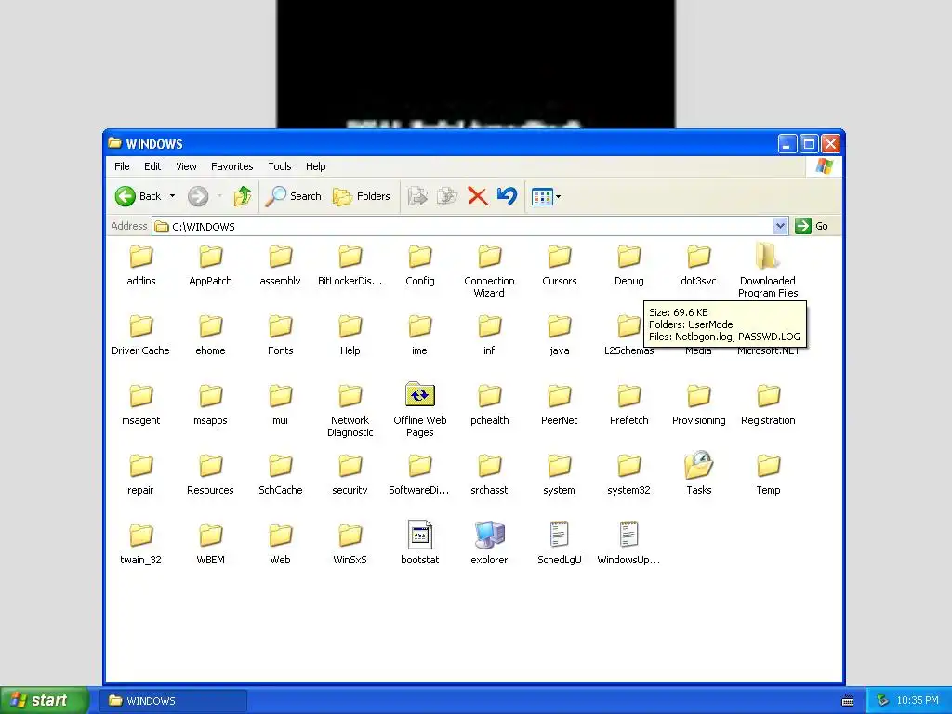Viewport: 952px width, 714px height.
Task: Select the Temp folder
Action: (x=768, y=475)
